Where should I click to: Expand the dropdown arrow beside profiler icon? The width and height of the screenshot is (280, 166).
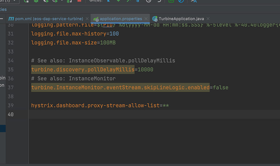pos(62,1)
